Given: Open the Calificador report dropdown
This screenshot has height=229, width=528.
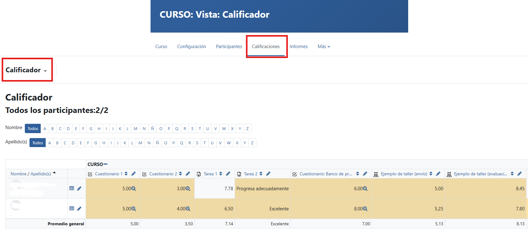Looking at the screenshot, I should [x=26, y=70].
